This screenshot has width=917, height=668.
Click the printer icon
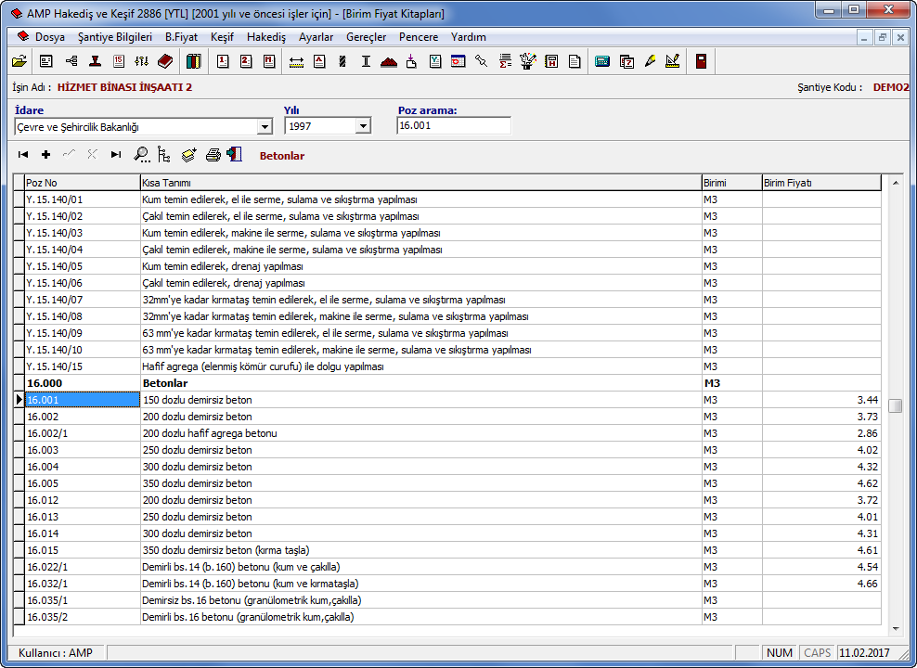pyautogui.click(x=213, y=155)
